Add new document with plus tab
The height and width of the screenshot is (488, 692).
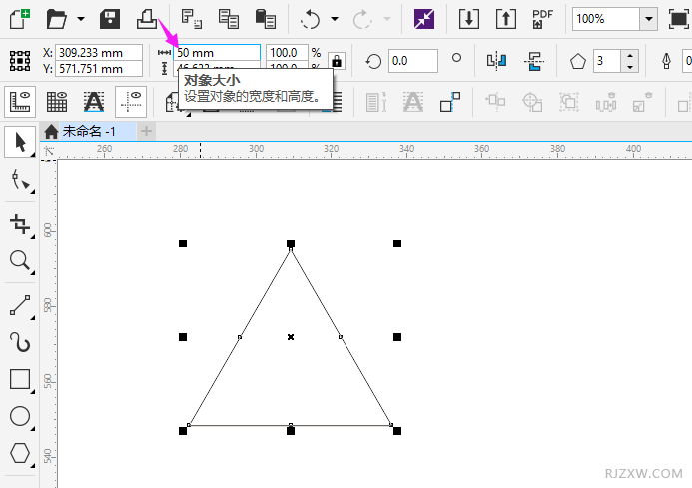tap(146, 131)
